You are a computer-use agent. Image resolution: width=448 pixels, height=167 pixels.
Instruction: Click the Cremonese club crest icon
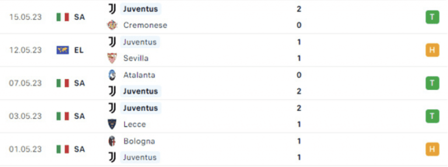click(x=112, y=25)
